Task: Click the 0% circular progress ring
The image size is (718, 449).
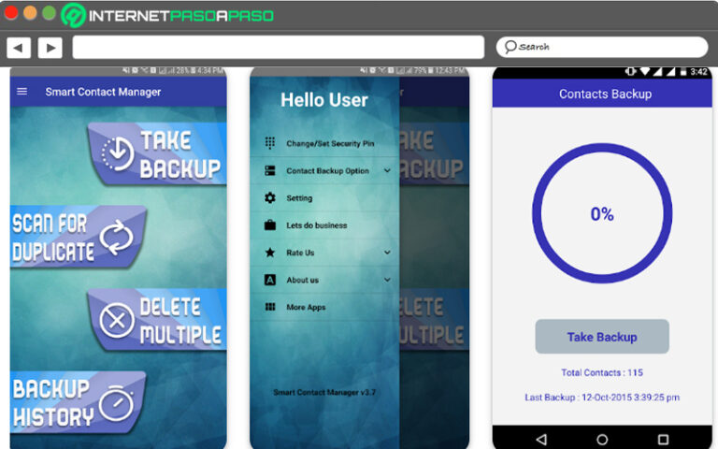Action: [602, 214]
